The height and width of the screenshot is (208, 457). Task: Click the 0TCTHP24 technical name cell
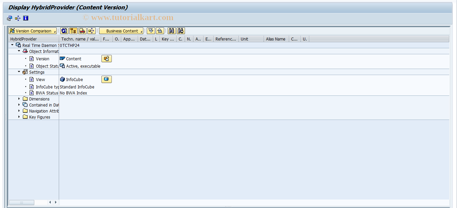[x=70, y=45]
